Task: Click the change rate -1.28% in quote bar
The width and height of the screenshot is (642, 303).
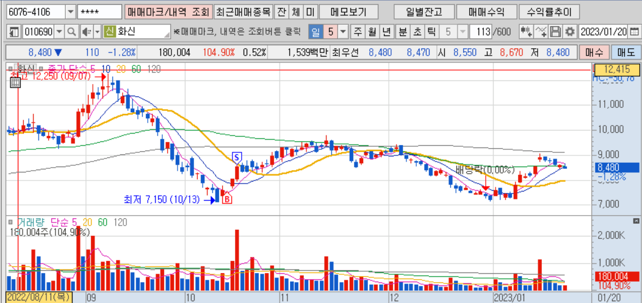Action: click(x=121, y=52)
